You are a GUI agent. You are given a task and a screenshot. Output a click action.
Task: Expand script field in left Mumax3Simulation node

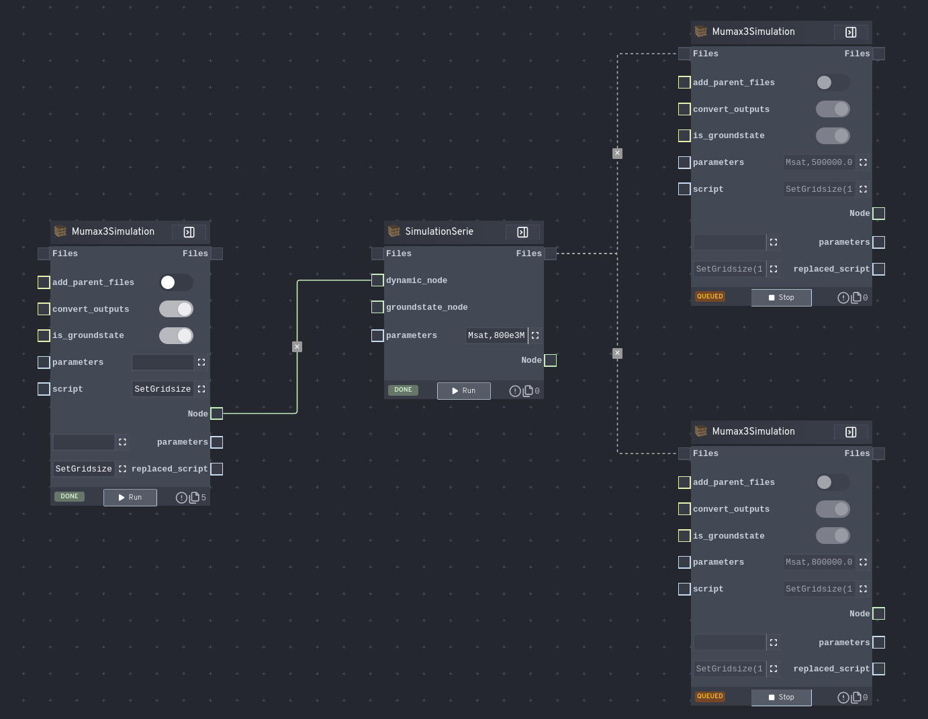click(x=201, y=389)
